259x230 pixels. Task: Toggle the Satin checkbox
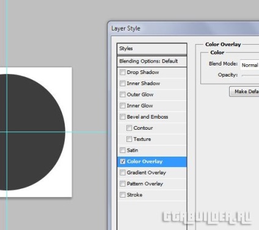click(123, 150)
